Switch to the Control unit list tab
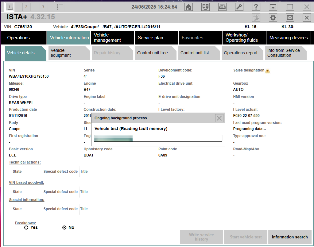 point(199,53)
